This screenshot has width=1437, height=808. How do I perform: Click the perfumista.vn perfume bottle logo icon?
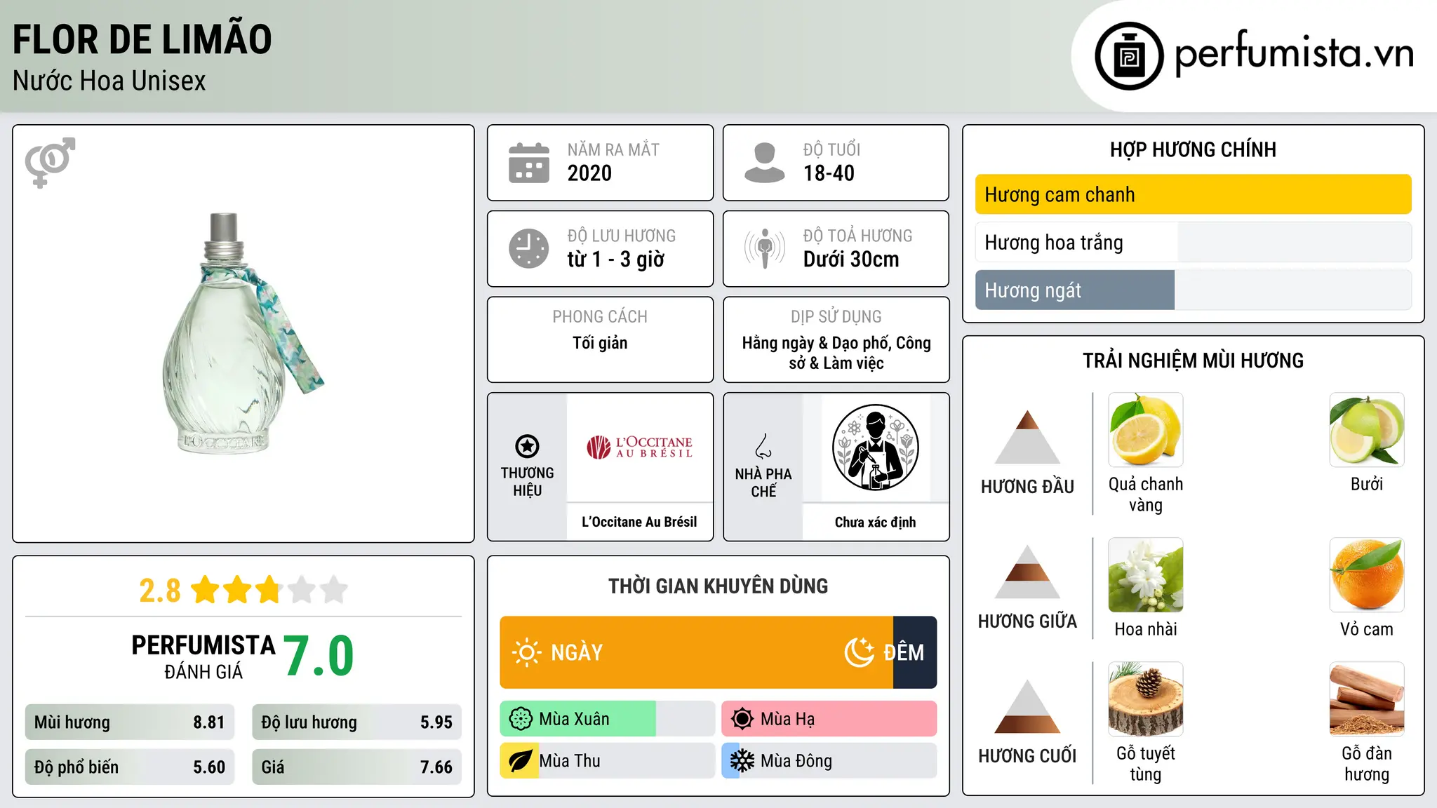point(1129,56)
